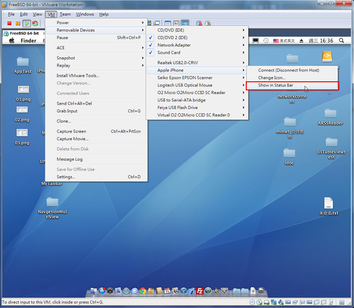This screenshot has height=308, width=354.
Task: Expand the Power submenu
Action: pos(97,23)
